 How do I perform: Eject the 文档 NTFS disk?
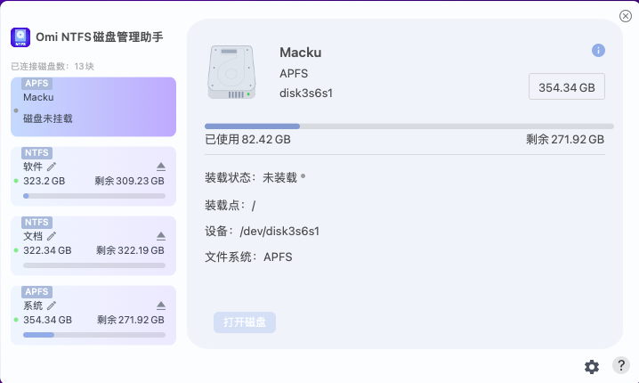click(161, 236)
